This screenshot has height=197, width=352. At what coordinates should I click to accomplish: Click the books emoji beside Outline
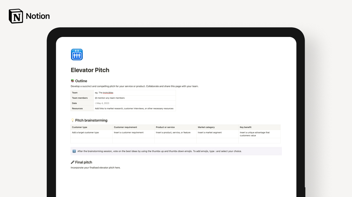pyautogui.click(x=73, y=81)
